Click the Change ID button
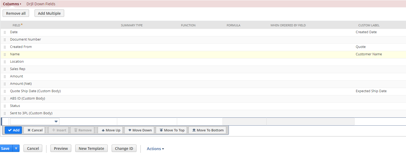The image size is (406, 153). (124, 149)
